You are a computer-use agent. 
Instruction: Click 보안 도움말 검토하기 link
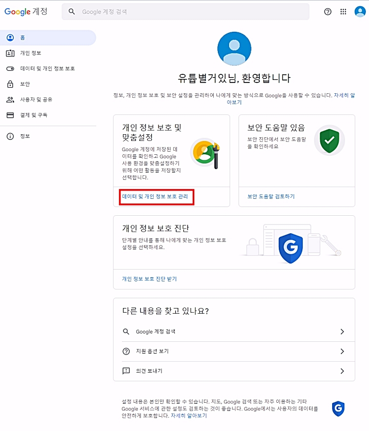[x=271, y=196]
